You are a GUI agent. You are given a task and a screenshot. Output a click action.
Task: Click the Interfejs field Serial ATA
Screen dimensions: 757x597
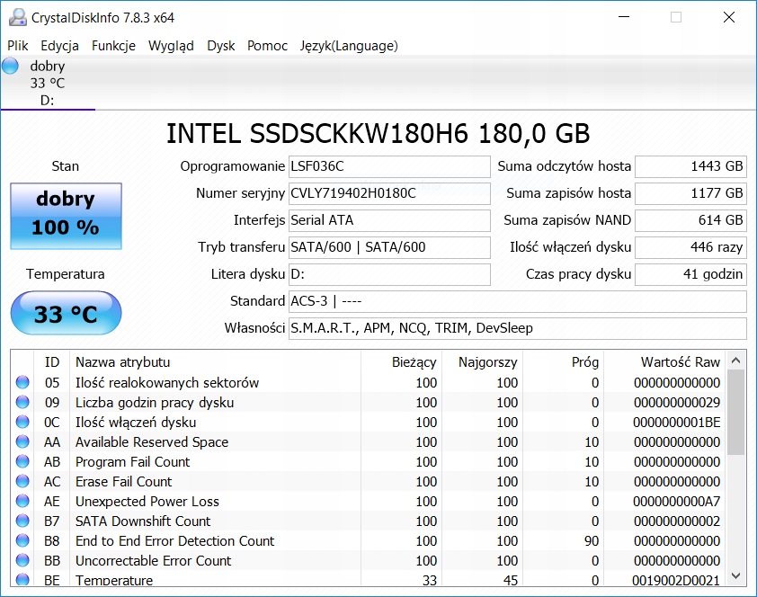pos(389,220)
